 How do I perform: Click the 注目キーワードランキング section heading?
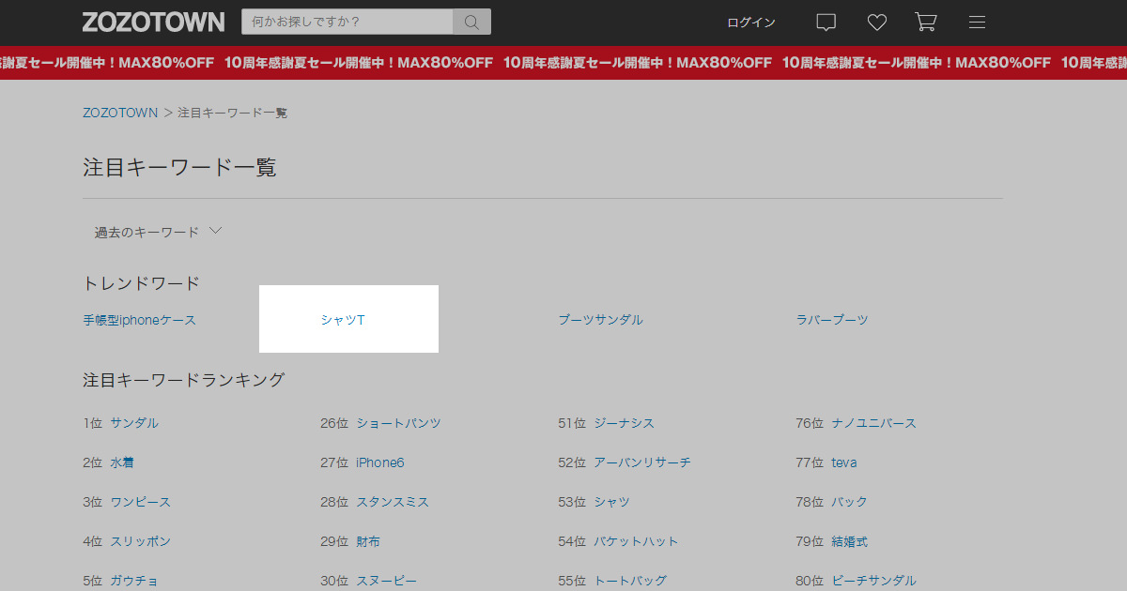point(184,380)
